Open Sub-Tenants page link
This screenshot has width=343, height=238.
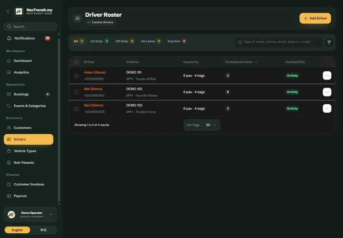tap(29, 163)
